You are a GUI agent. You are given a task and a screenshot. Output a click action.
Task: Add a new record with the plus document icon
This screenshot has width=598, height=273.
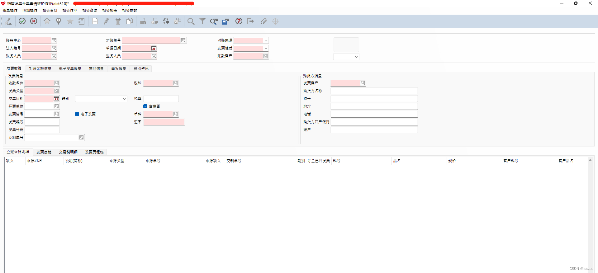[95, 21]
